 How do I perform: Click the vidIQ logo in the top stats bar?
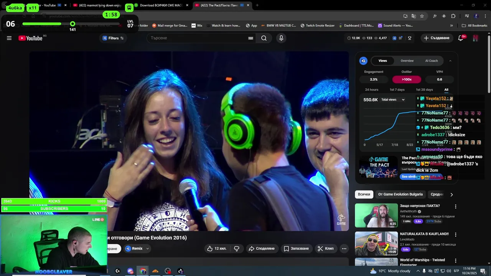[x=394, y=38]
